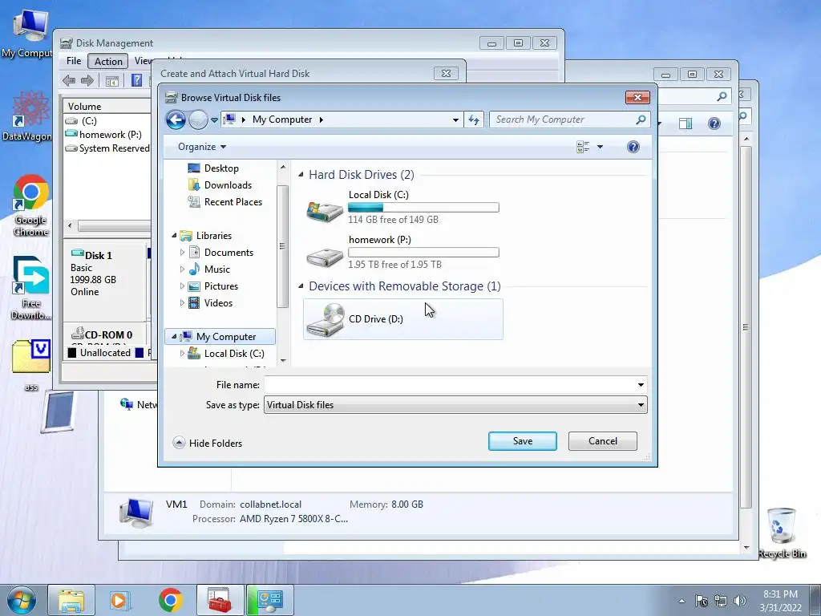Open Recent Places in navigation pane
This screenshot has width=821, height=616.
pyautogui.click(x=233, y=201)
